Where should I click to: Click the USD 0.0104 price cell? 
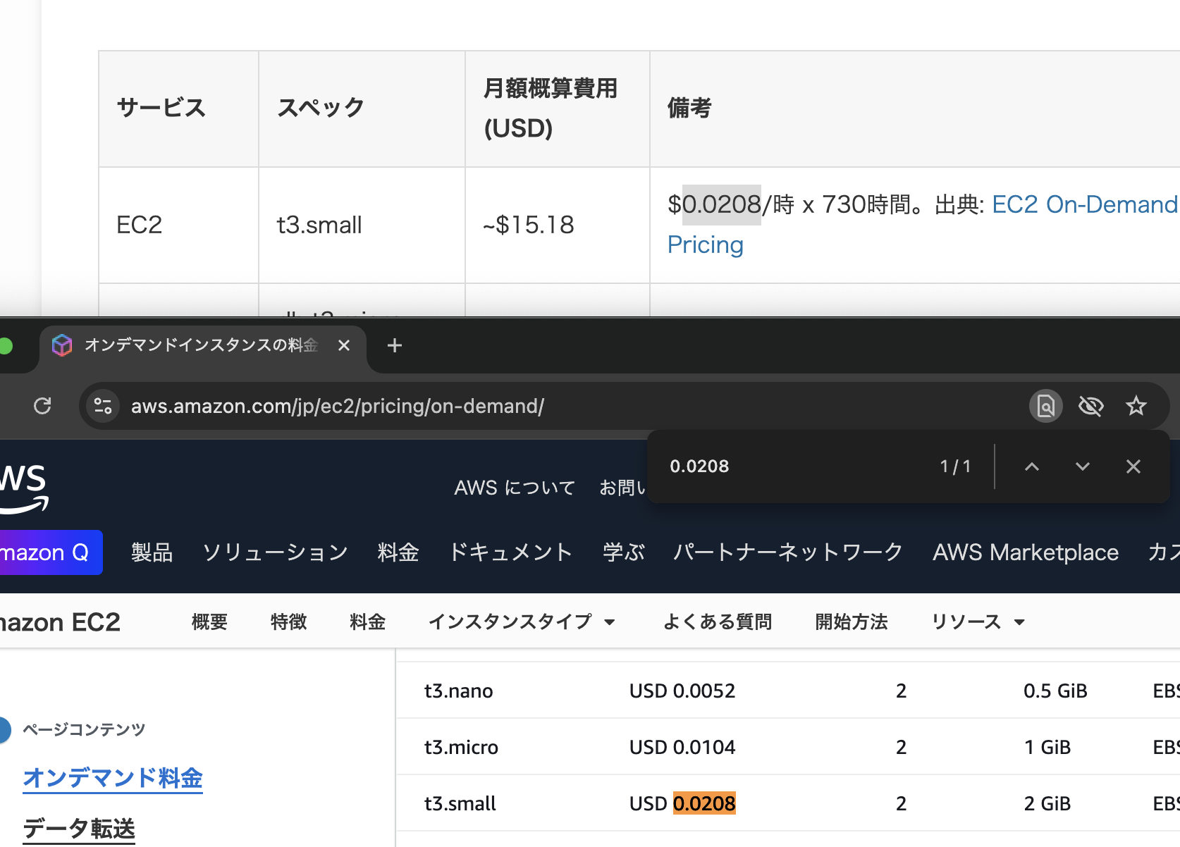pos(682,747)
